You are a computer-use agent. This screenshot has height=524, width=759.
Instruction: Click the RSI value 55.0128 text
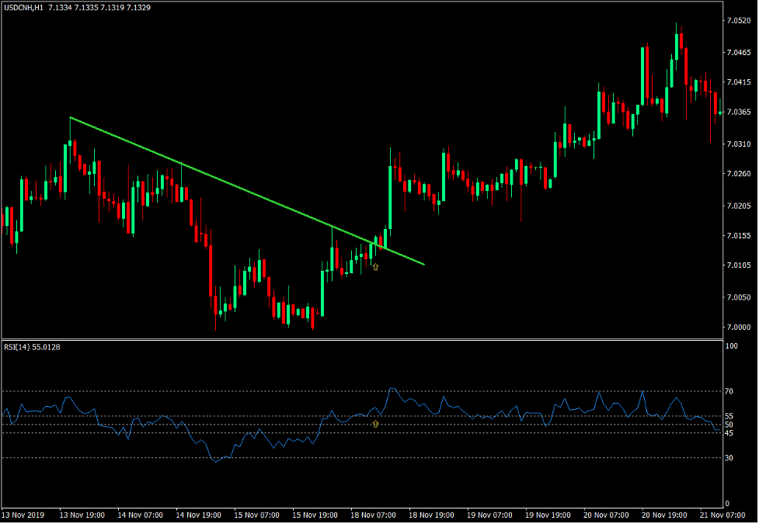50,348
